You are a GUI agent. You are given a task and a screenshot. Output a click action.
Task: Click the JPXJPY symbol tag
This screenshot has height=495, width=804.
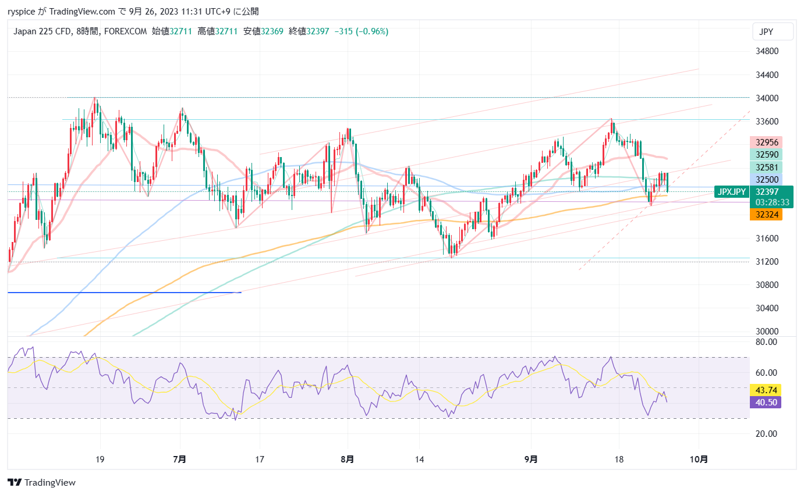(732, 191)
